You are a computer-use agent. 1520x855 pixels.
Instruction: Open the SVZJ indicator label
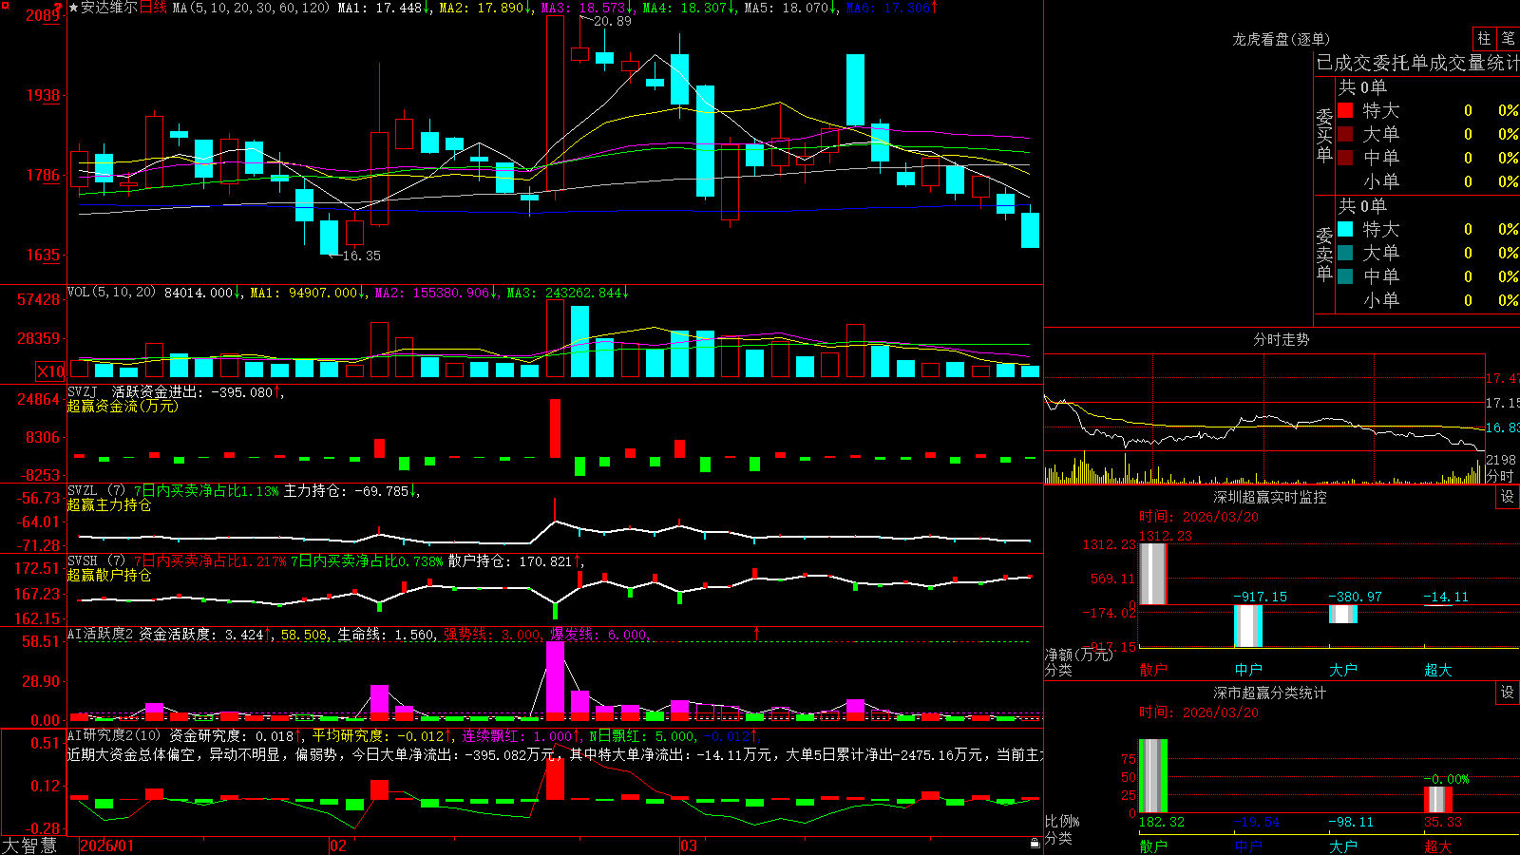pyautogui.click(x=83, y=391)
